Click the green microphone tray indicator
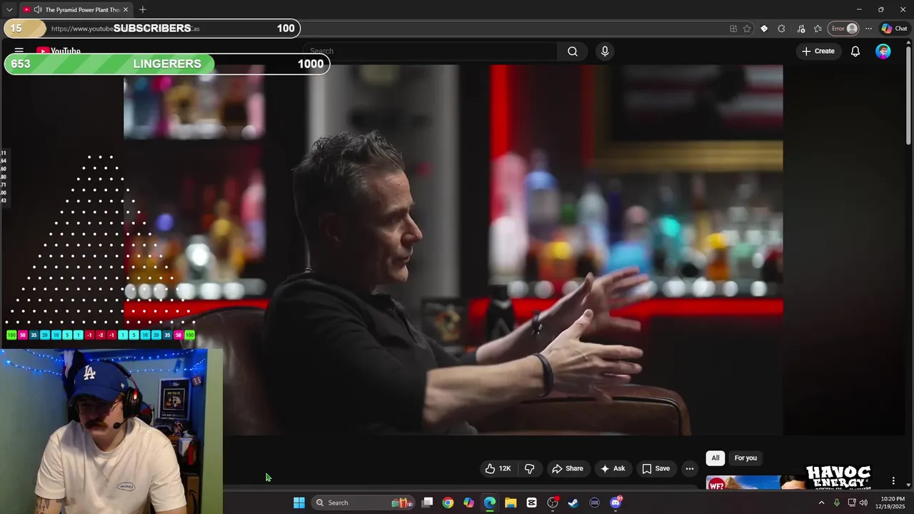 click(836, 503)
